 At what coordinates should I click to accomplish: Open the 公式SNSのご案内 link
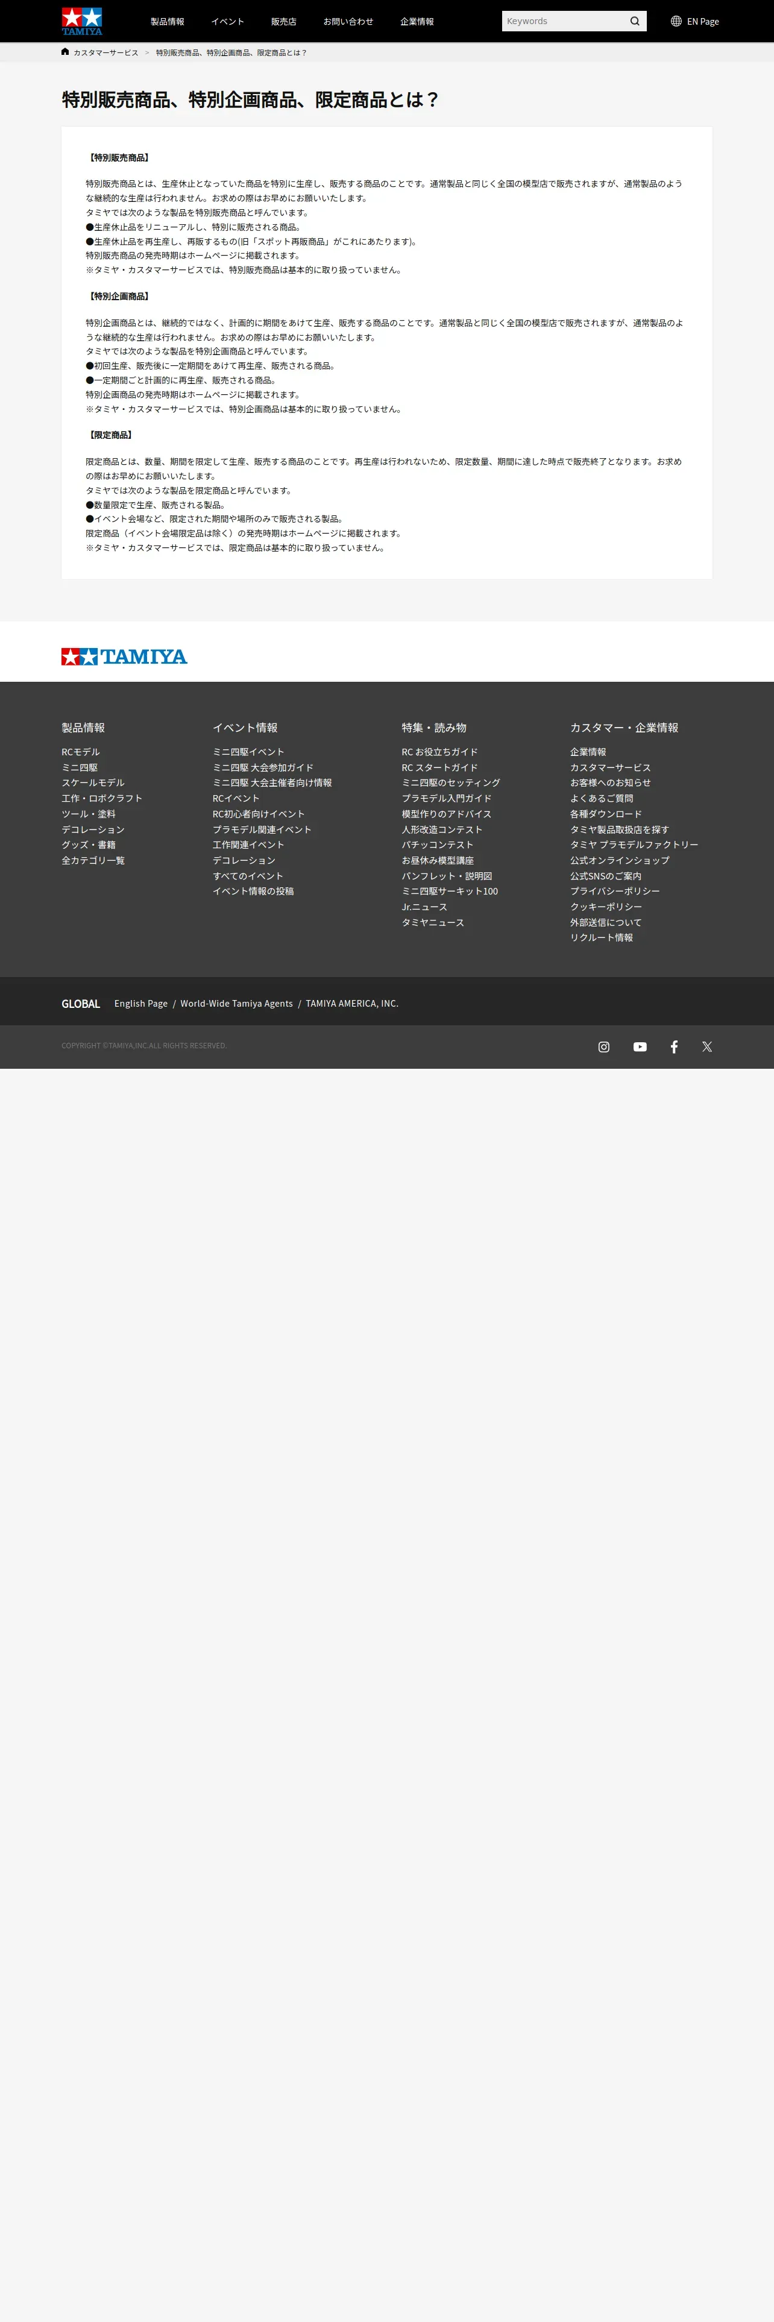pos(606,875)
